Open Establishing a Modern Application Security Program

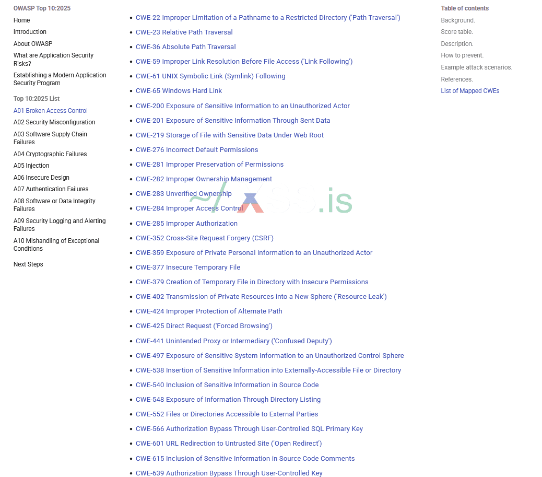[x=60, y=79]
